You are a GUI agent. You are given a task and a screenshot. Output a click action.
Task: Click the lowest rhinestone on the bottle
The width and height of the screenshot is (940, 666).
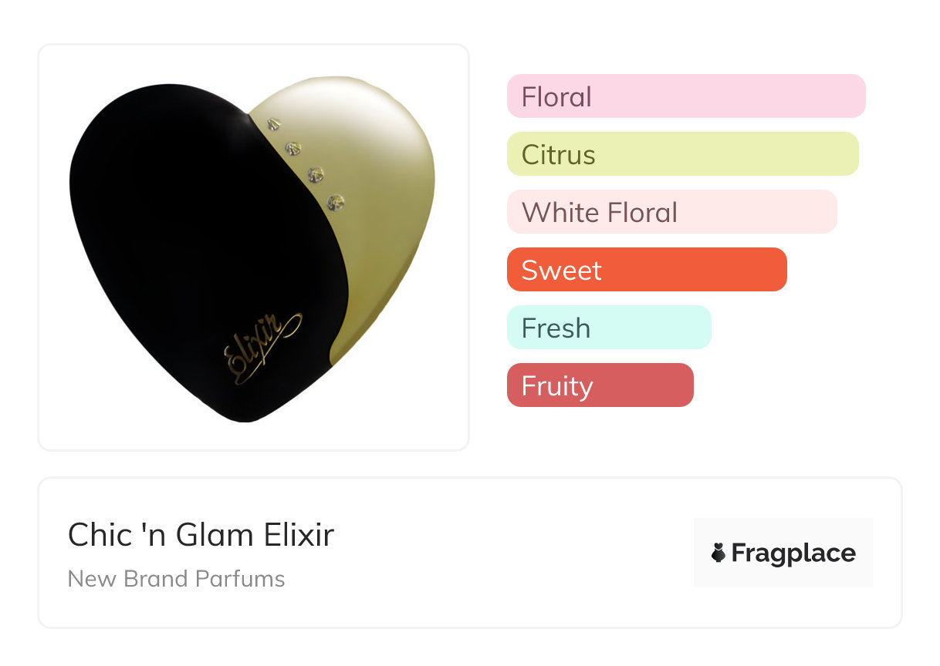tap(336, 202)
